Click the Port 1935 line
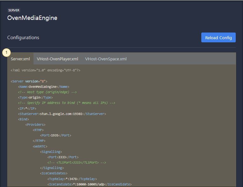The image size is (243, 187). (56, 136)
